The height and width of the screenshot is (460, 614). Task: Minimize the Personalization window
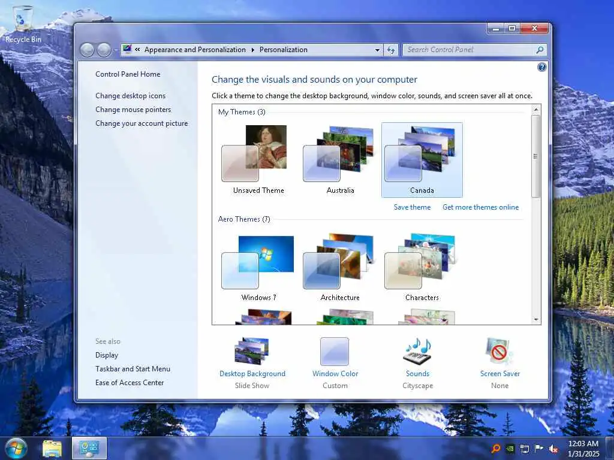(496, 29)
